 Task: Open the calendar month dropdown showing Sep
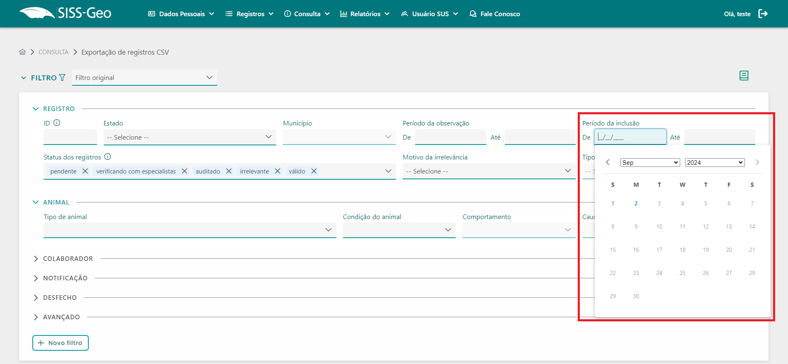tap(650, 162)
